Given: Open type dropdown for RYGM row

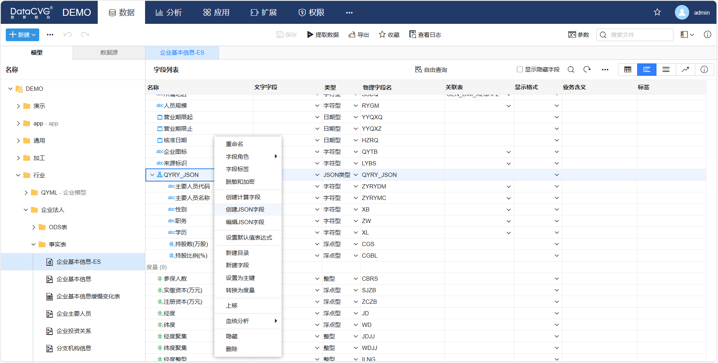Looking at the screenshot, I should [356, 106].
